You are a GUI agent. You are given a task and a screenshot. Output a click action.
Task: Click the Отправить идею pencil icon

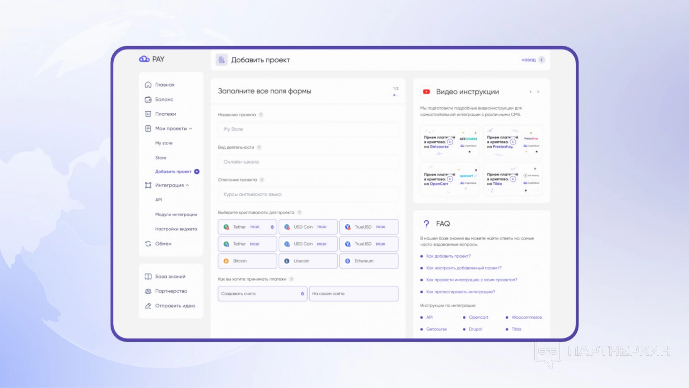click(x=148, y=306)
